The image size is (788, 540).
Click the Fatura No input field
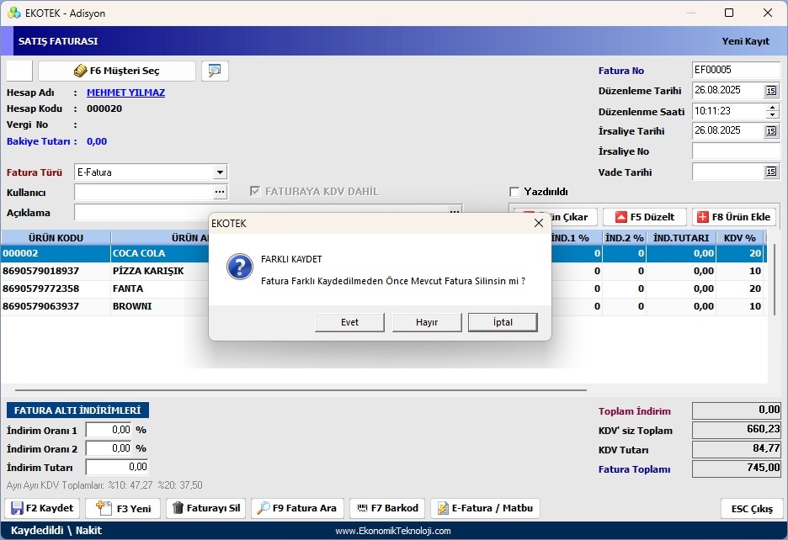(736, 71)
